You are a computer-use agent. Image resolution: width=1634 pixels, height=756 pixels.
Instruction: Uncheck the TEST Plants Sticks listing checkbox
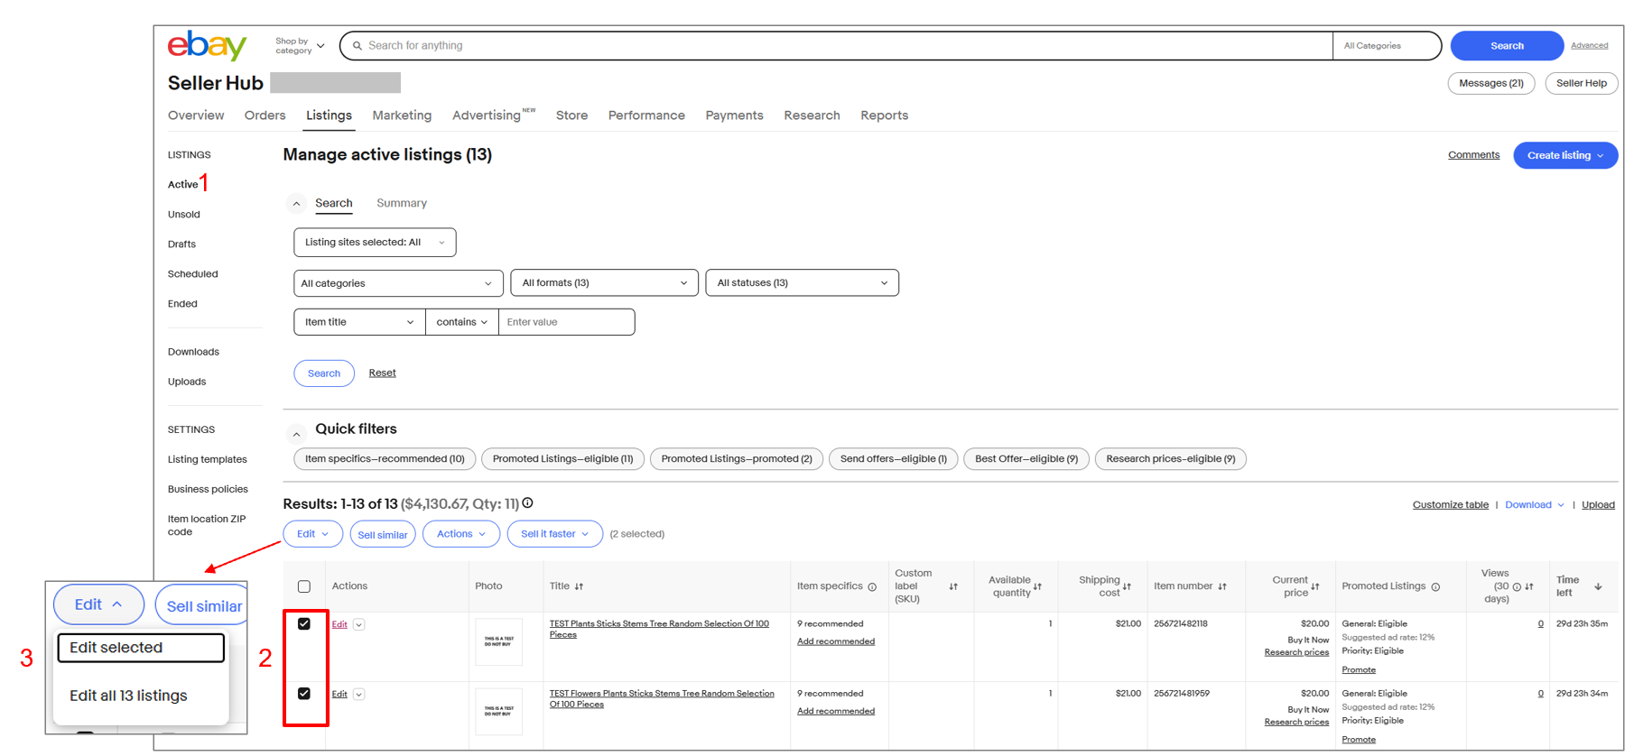pos(304,623)
